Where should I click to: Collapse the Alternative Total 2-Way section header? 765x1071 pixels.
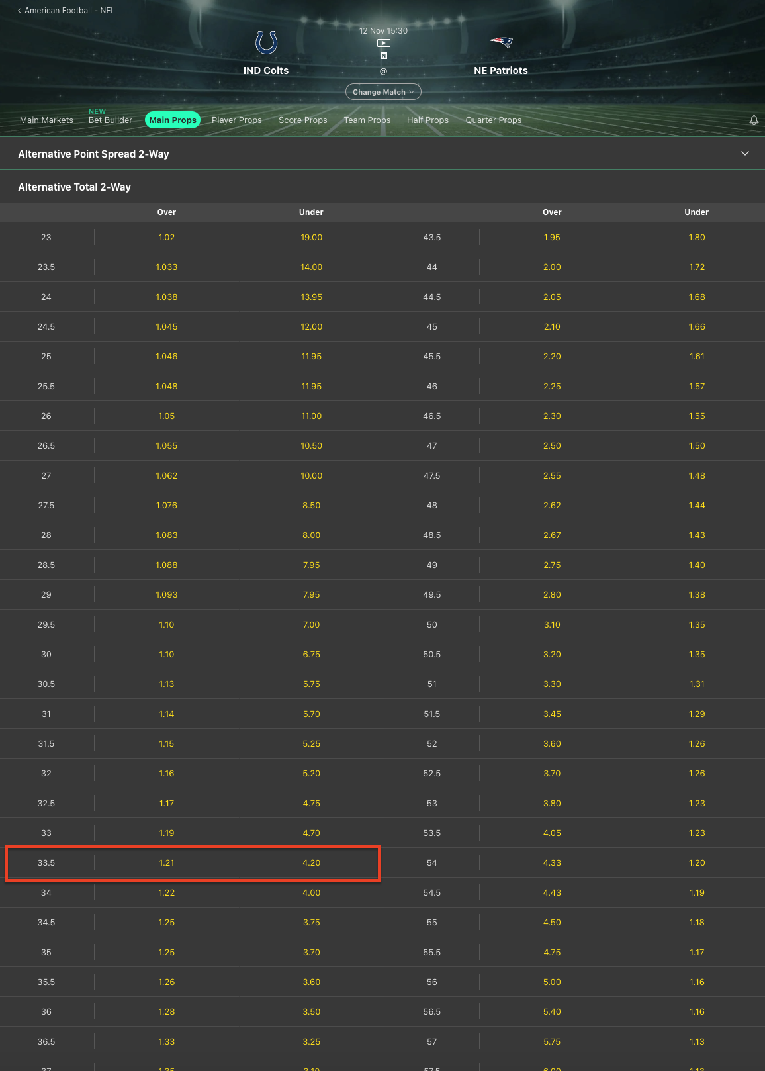[74, 187]
